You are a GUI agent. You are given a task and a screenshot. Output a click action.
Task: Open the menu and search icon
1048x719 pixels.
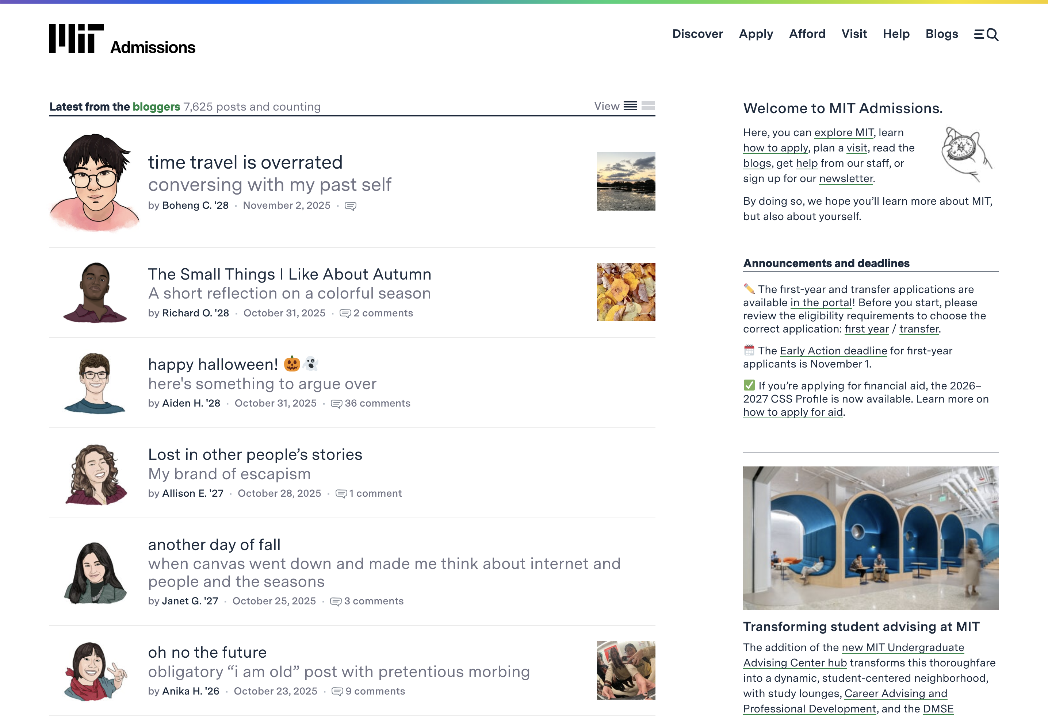tap(986, 34)
